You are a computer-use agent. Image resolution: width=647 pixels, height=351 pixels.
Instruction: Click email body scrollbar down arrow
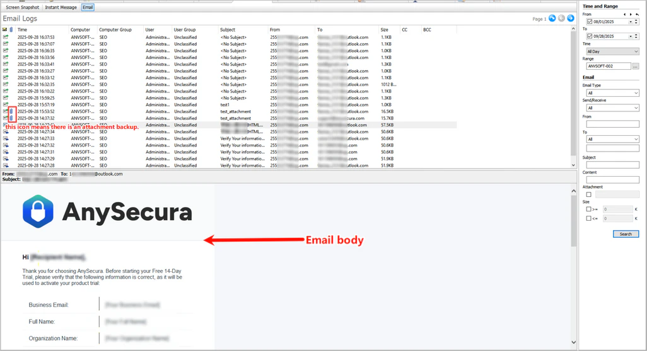574,342
